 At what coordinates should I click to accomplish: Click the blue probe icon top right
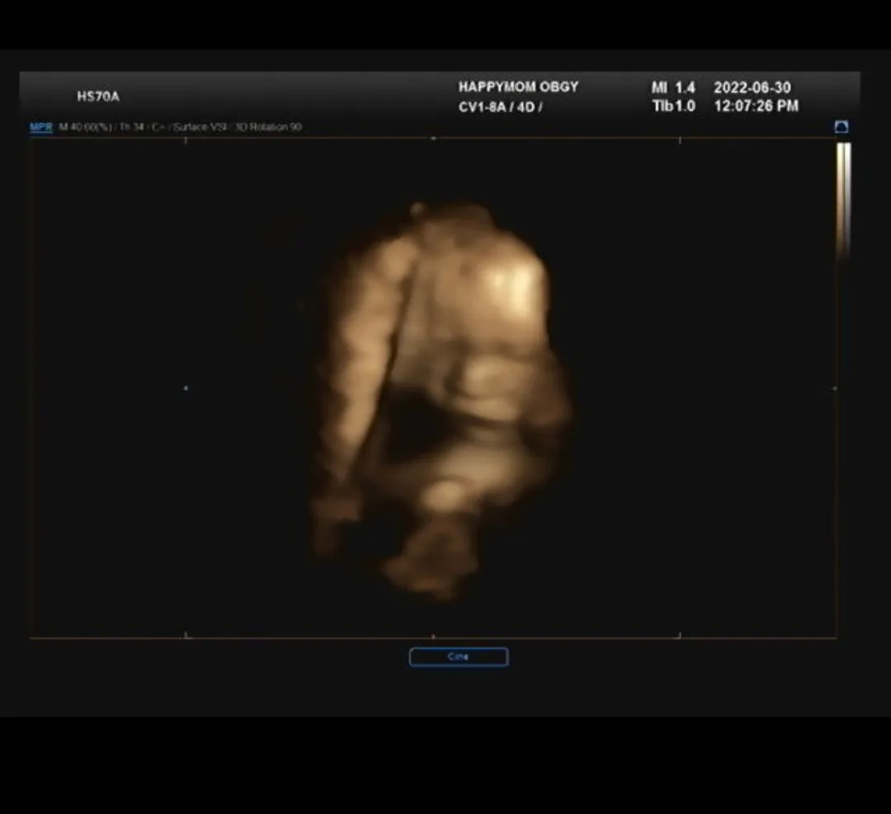[x=841, y=127]
